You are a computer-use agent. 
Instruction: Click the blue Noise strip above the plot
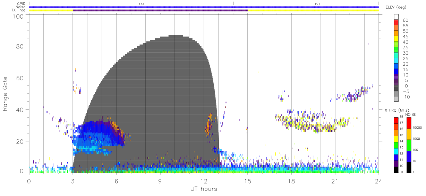pyautogui.click(x=204, y=7)
